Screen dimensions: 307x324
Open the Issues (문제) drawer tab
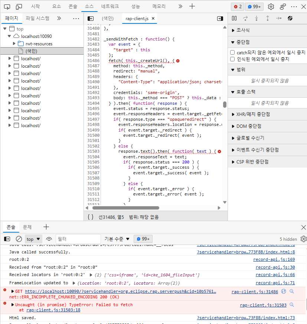click(27, 227)
